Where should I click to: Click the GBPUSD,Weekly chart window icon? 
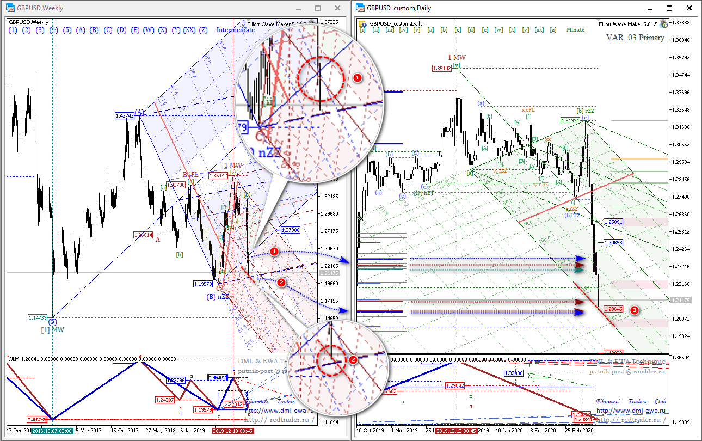coord(10,8)
